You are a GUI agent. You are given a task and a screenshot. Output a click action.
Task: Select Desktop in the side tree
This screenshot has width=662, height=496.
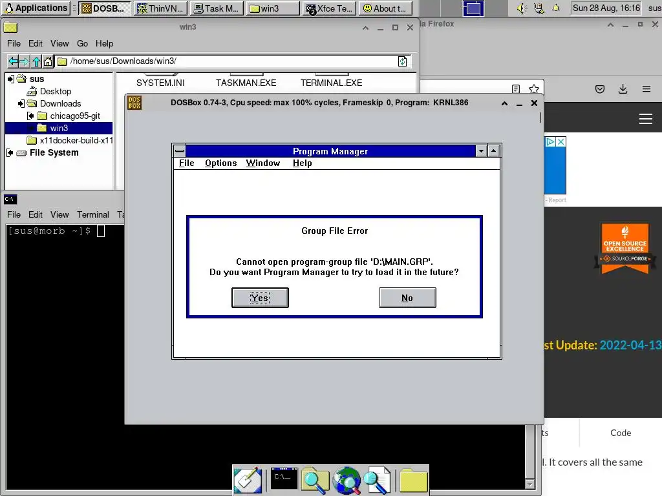56,91
